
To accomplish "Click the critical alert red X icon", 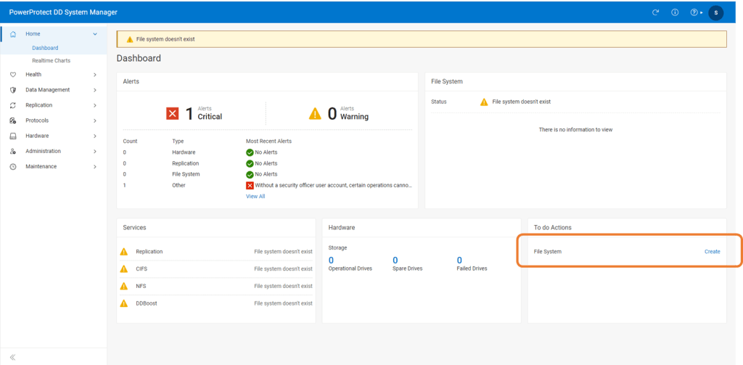I will (172, 113).
